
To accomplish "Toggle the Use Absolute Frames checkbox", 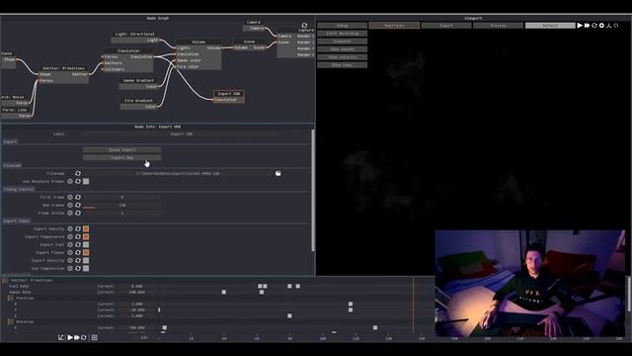I will coord(86,182).
